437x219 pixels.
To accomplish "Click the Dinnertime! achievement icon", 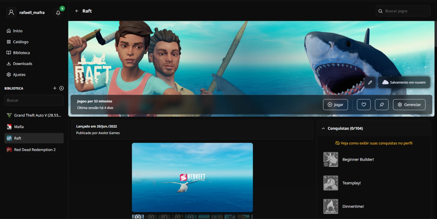I will [331, 206].
